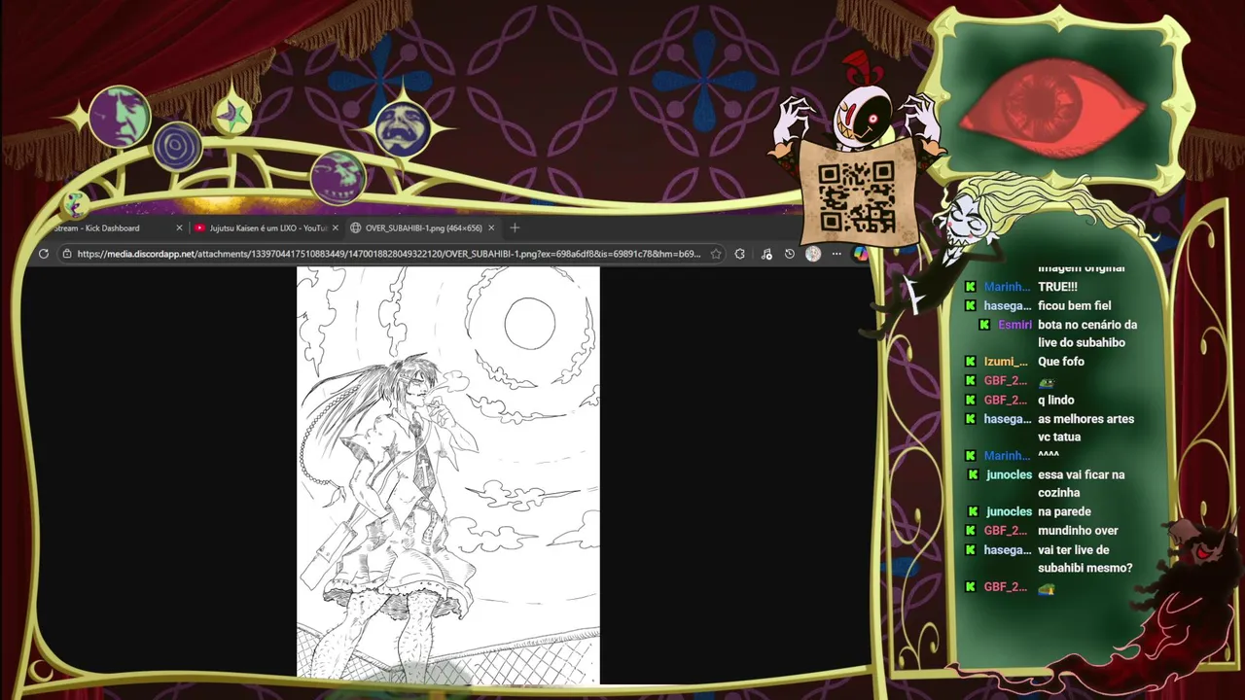Select the chat message "essa vai ficar na cozinha"
1245x700 pixels.
(x=1082, y=483)
